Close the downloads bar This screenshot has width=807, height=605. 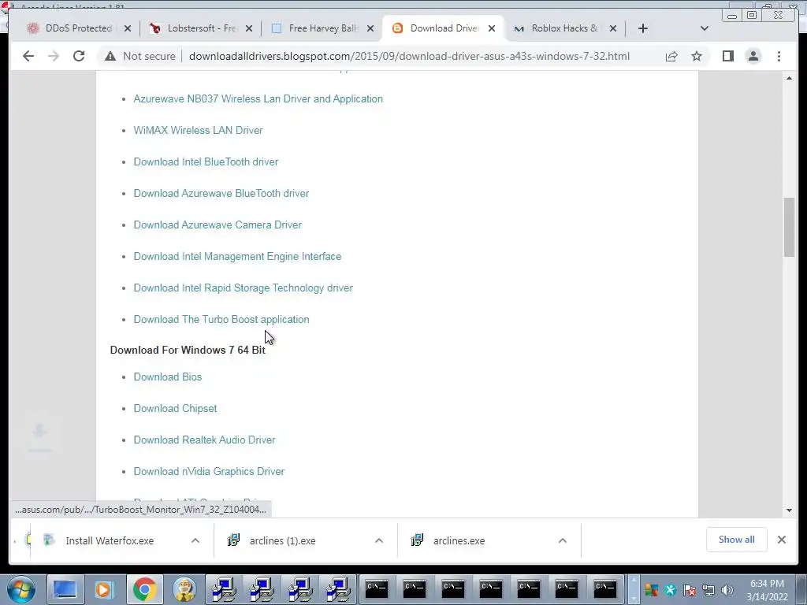782,540
